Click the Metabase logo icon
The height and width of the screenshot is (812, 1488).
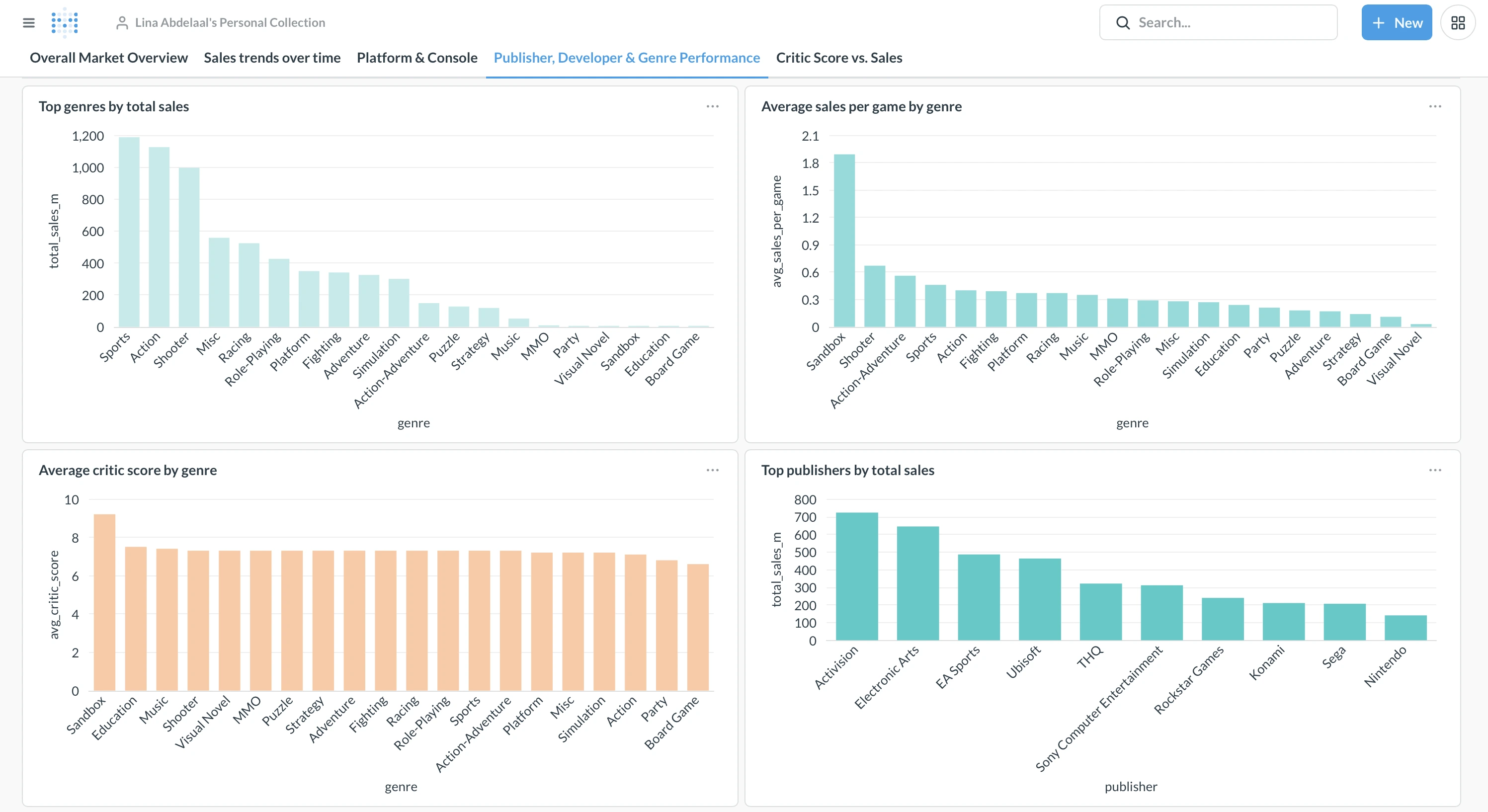point(65,22)
